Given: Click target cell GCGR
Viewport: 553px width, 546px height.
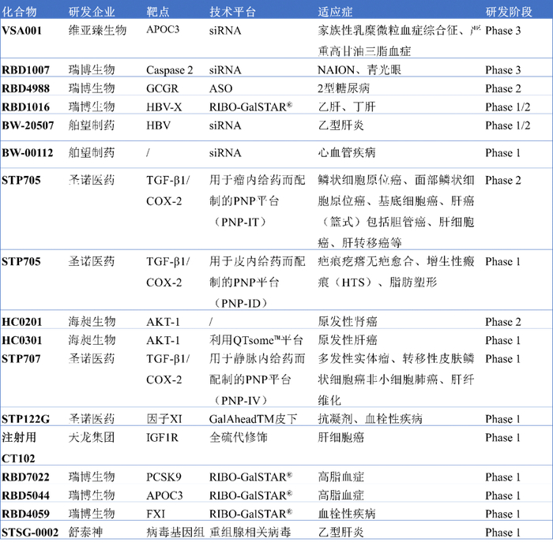Looking at the screenshot, I should point(163,88).
